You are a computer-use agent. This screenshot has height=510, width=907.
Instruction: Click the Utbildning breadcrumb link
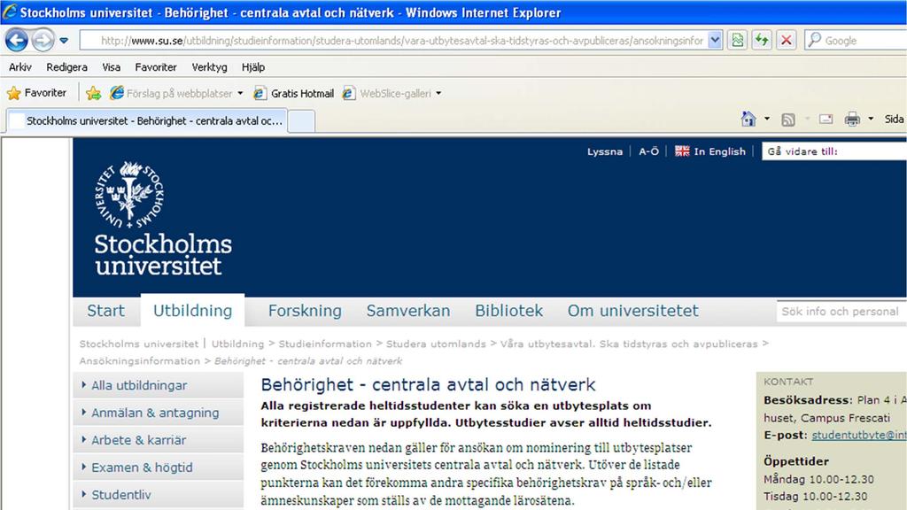click(x=237, y=344)
